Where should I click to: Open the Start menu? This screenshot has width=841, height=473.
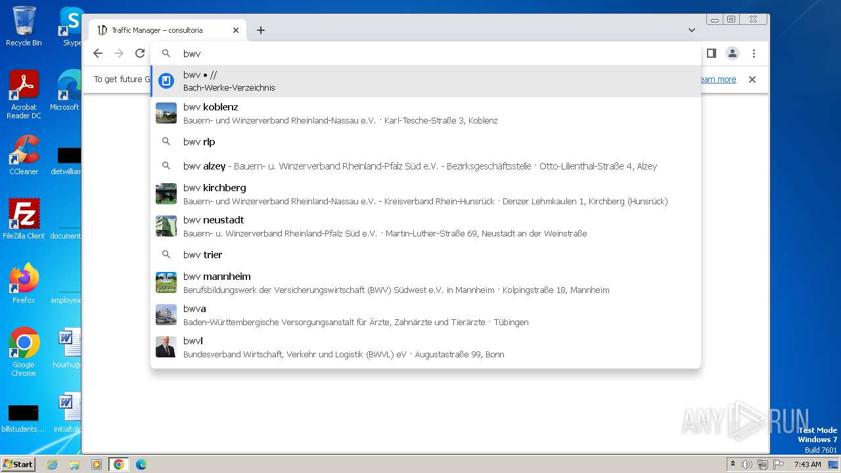(x=18, y=464)
